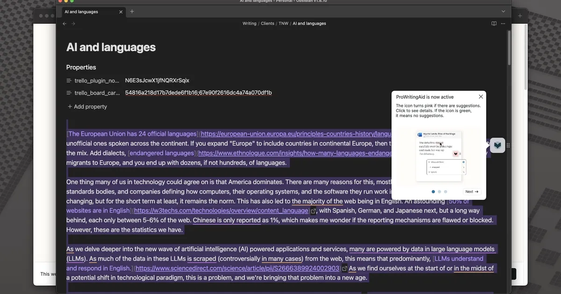Open the ProWritingAid floating icon
Screen dimensions: 561x294
497,145
